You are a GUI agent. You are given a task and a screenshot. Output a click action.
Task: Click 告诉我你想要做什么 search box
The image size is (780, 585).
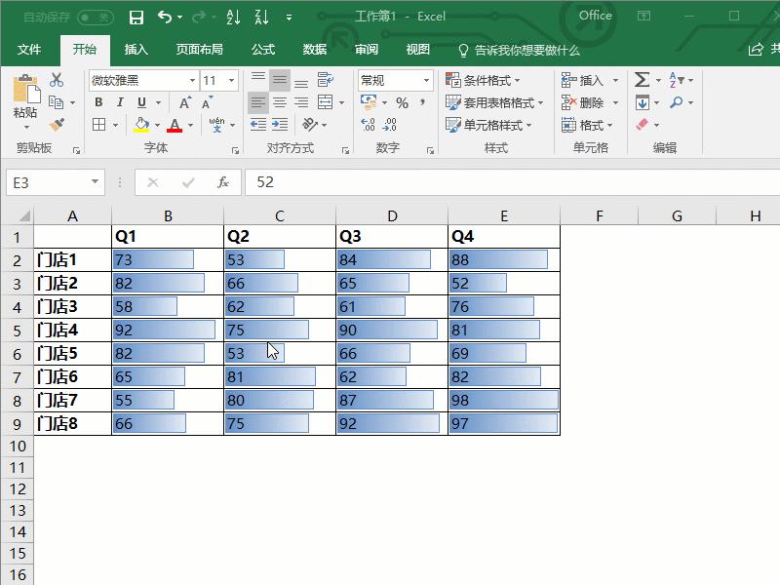pyautogui.click(x=520, y=51)
